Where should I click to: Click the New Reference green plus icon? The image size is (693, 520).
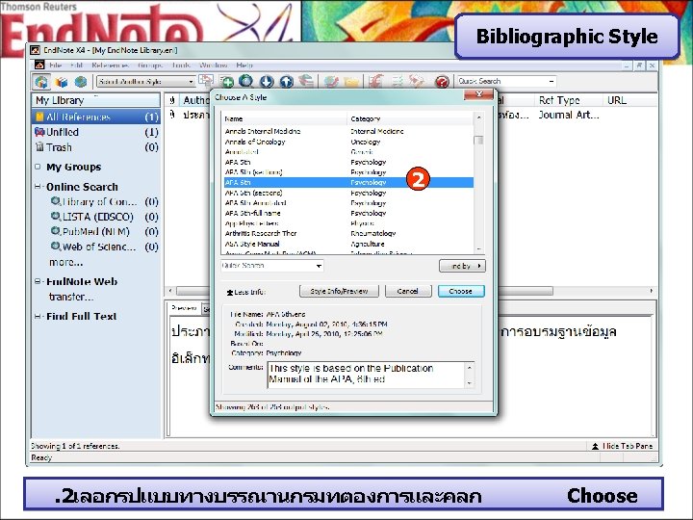click(x=227, y=82)
